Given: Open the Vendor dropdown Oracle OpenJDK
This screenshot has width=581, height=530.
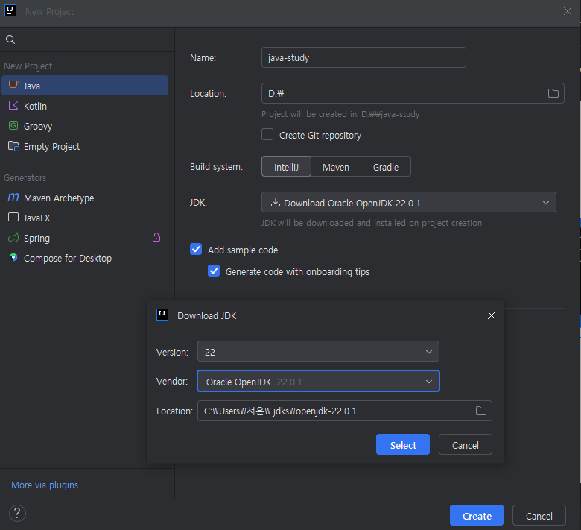Looking at the screenshot, I should 318,381.
